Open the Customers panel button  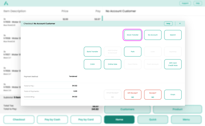coord(127,109)
